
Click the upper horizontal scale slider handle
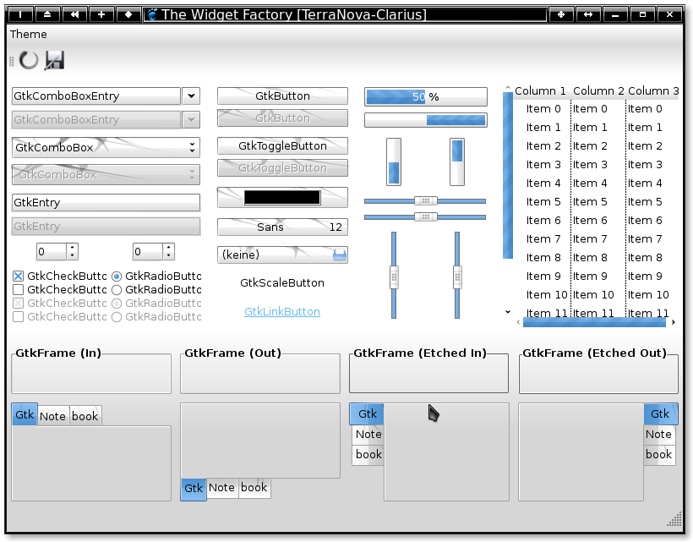pos(426,201)
